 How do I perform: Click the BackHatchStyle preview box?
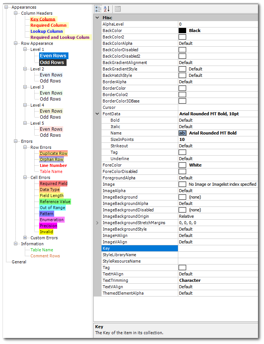coord(182,75)
